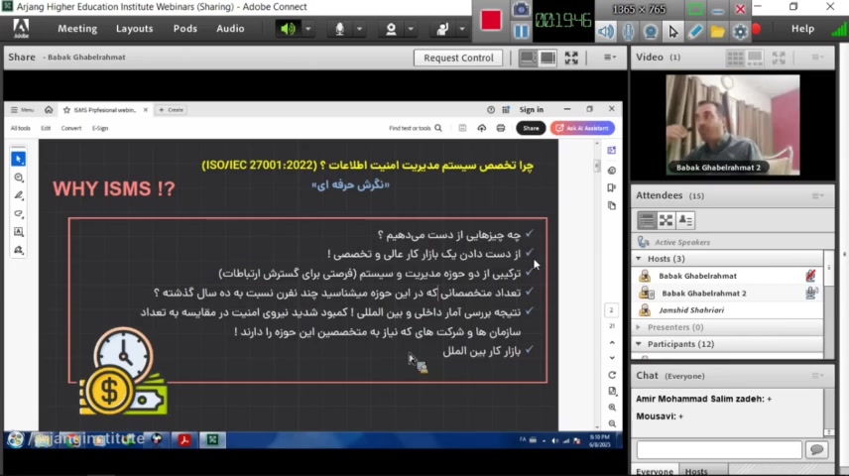
Task: Select the Acrobat highlighter pen tool
Action: pos(19,195)
